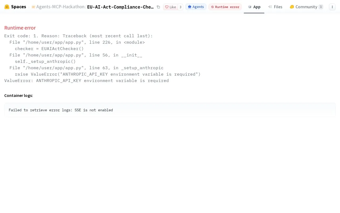Image resolution: width=340 pixels, height=213 pixels.
Task: Switch to the Files tab
Action: pyautogui.click(x=275, y=7)
